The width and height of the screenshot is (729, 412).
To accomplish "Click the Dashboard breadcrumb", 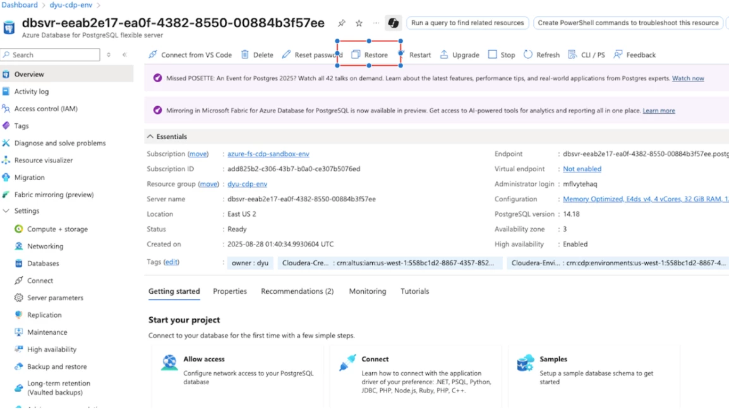I will 20,5.
